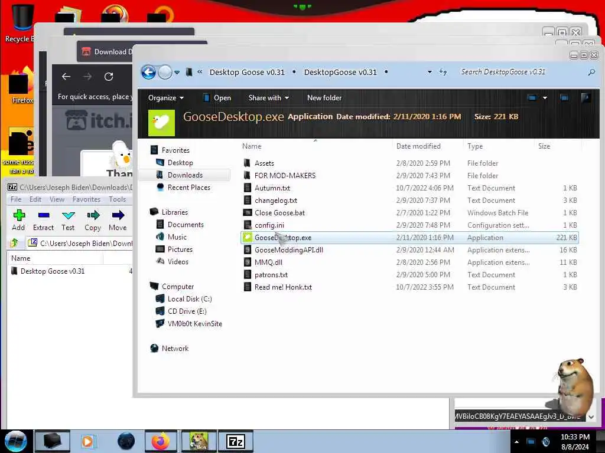The width and height of the screenshot is (605, 453).
Task: Open 7-Zip View menu
Action: coord(57,199)
